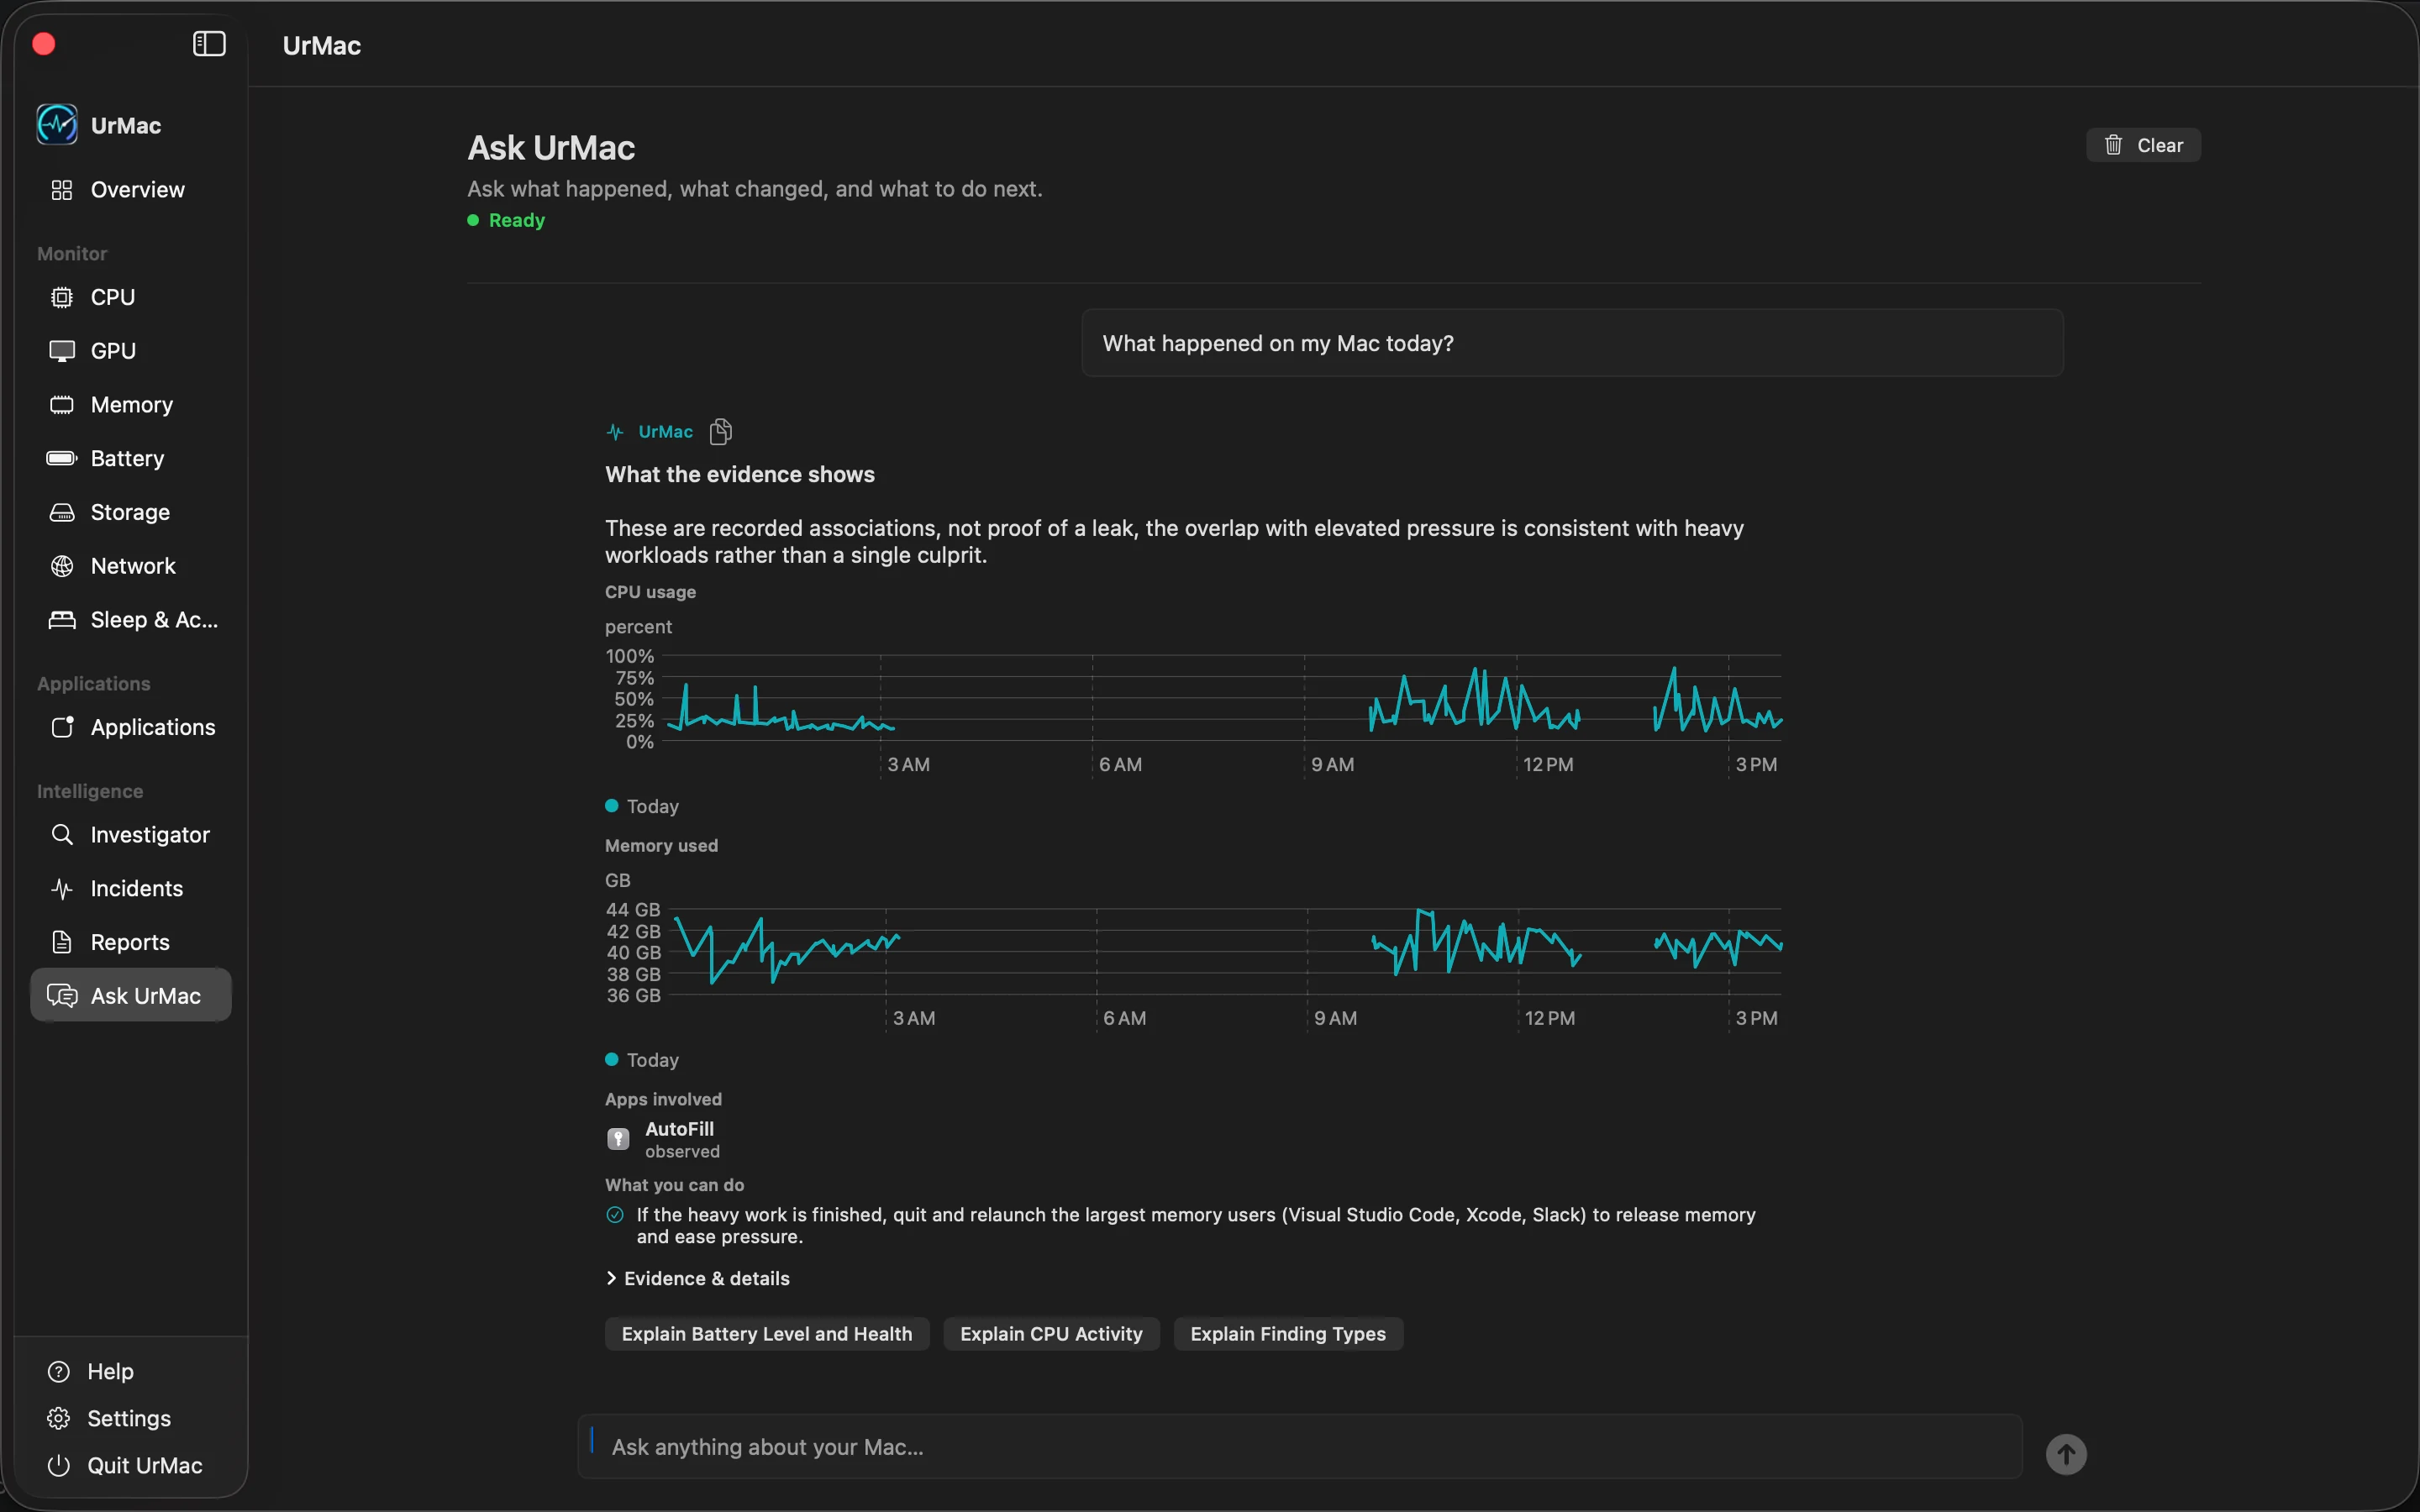The width and height of the screenshot is (2420, 1512).
Task: Toggle the sidebar panel icon
Action: click(x=209, y=44)
